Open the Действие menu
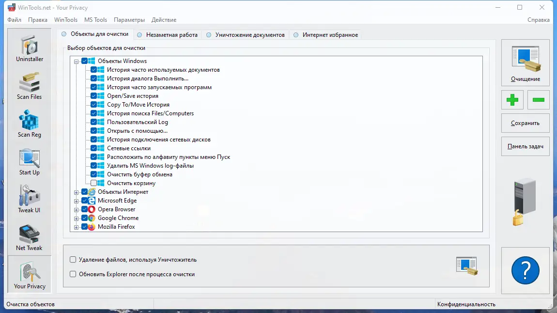557x313 pixels. [x=164, y=20]
